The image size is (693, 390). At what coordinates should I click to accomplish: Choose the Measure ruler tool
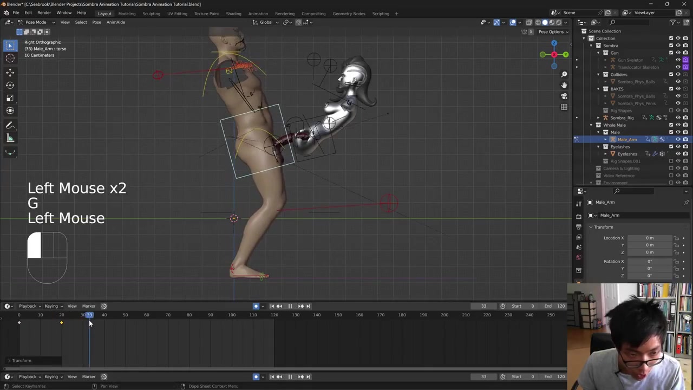tap(10, 139)
